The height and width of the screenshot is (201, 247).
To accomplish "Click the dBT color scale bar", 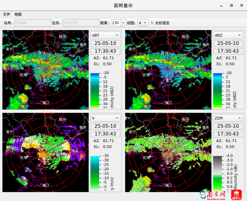I will (95, 91).
